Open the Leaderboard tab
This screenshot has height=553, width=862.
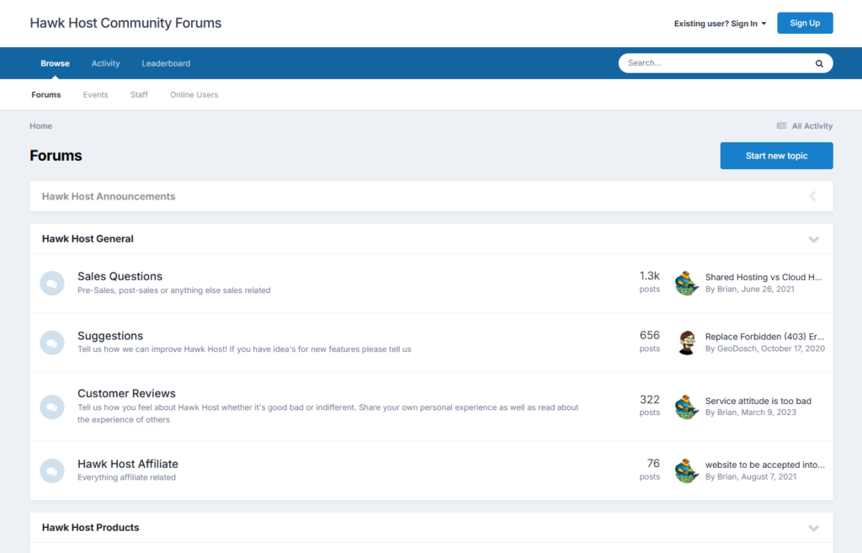click(166, 63)
